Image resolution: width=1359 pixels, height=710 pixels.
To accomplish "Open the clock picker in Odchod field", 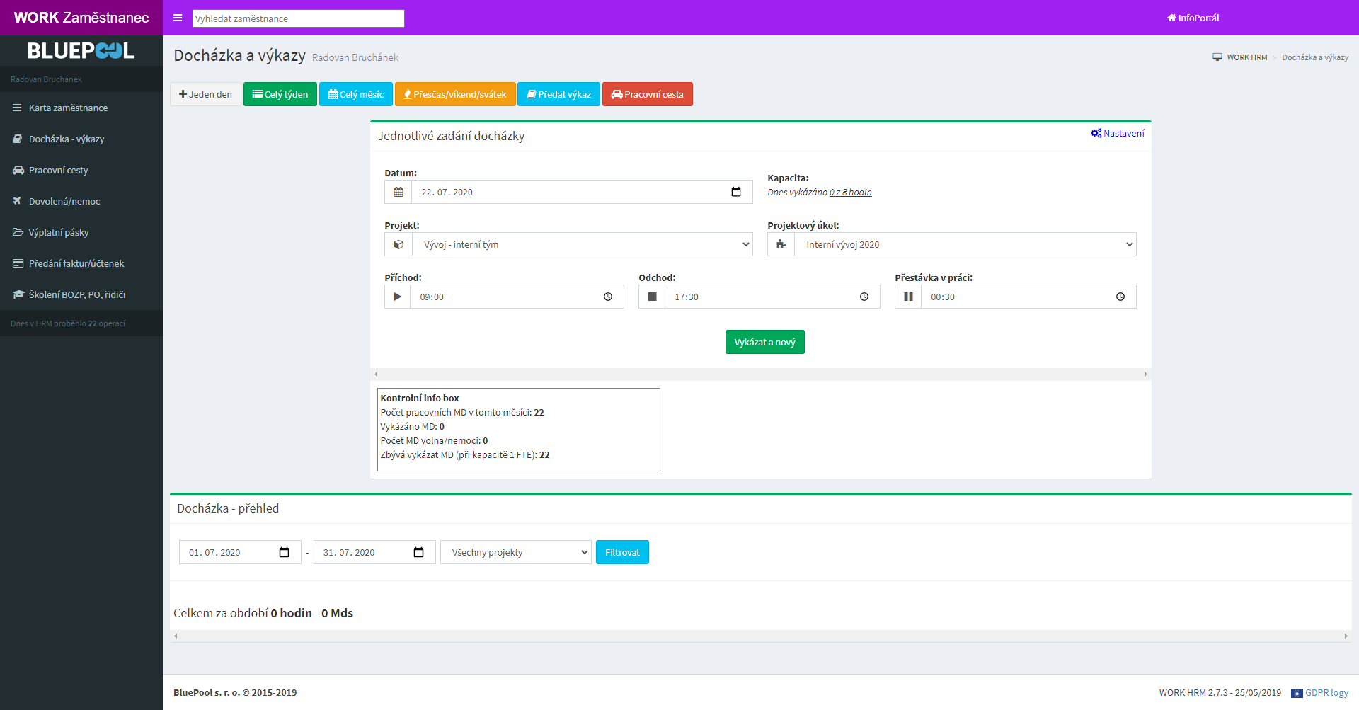I will click(864, 297).
